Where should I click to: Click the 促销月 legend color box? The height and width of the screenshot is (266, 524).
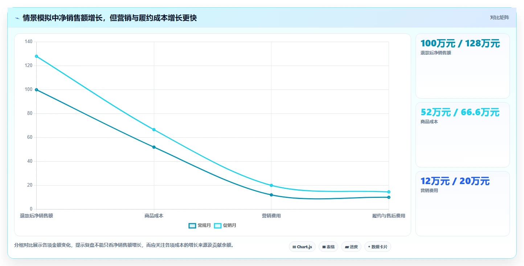218,225
